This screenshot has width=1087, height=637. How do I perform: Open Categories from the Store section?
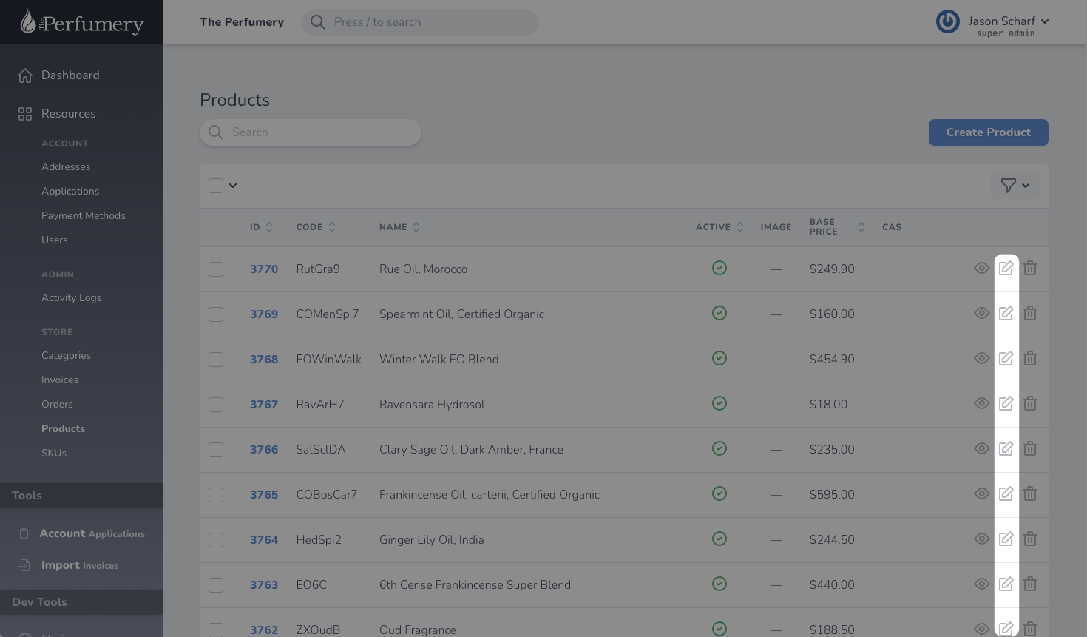(x=66, y=356)
